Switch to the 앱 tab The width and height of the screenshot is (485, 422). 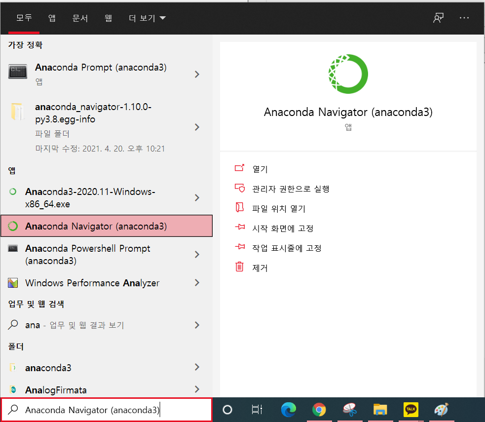click(x=52, y=18)
